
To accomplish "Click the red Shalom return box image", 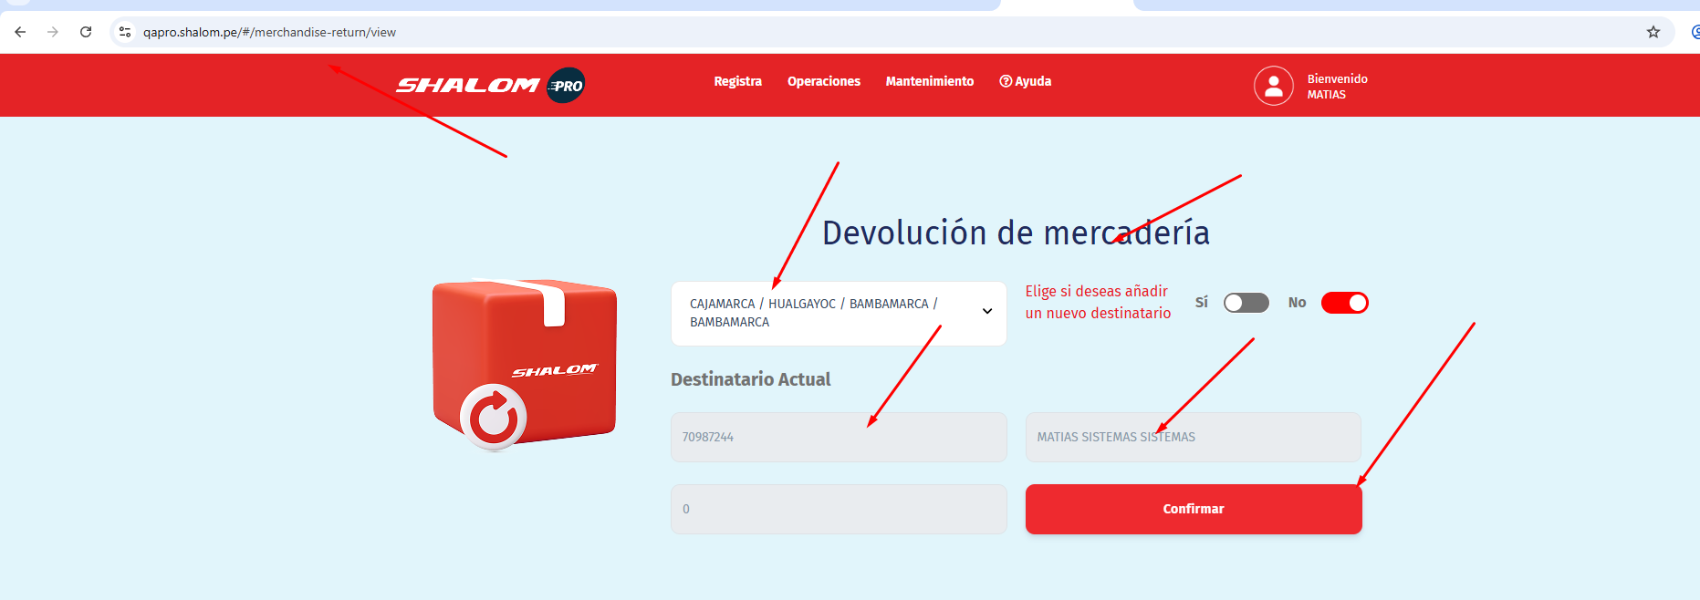I will pos(524,363).
